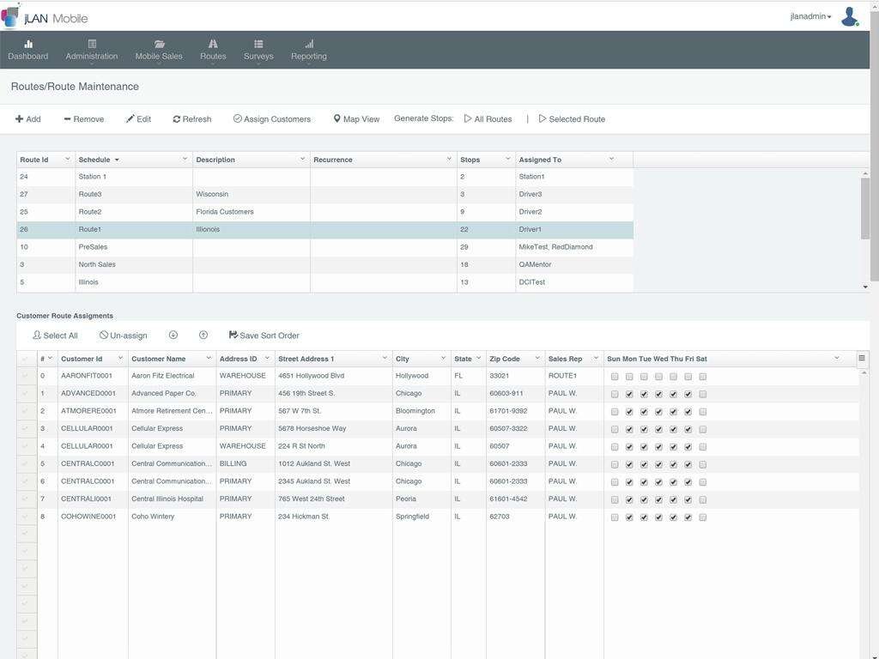Open the Administration menu

click(91, 50)
